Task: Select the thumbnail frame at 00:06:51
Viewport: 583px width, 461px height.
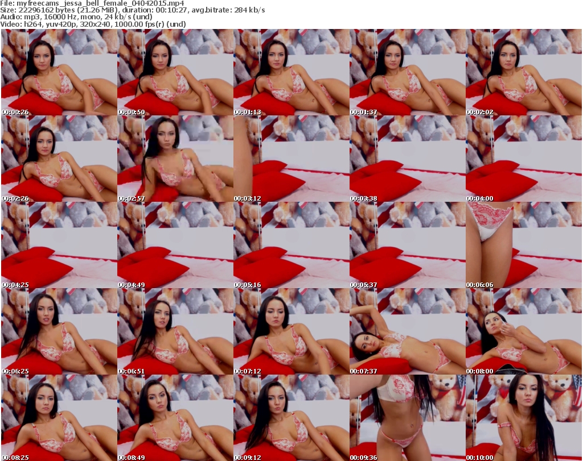Action: click(x=175, y=331)
